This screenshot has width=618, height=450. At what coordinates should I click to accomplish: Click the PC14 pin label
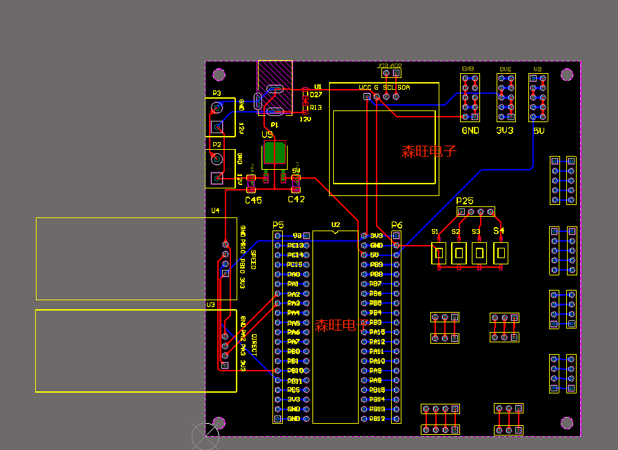point(295,255)
